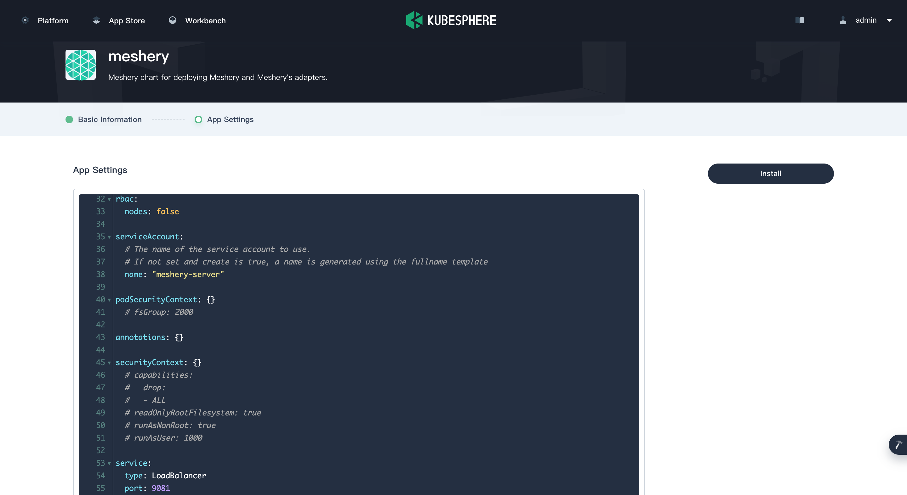The image size is (907, 495).
Task: Select the Platform gear icon
Action: [x=25, y=20]
